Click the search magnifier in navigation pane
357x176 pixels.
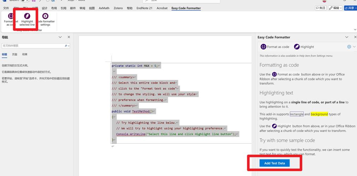tap(66, 46)
